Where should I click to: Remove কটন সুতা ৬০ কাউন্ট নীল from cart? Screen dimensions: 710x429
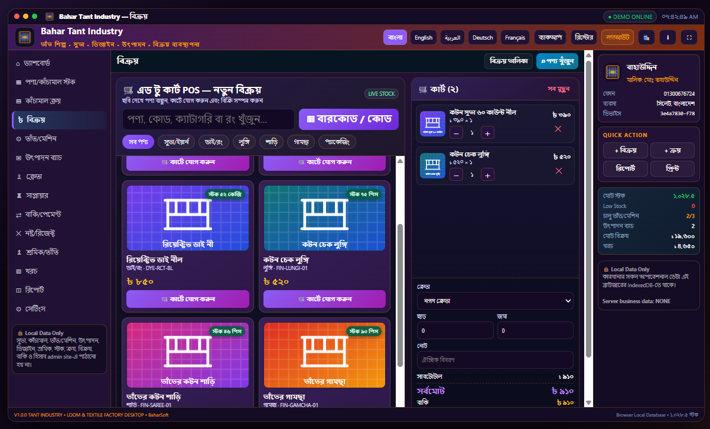click(558, 129)
